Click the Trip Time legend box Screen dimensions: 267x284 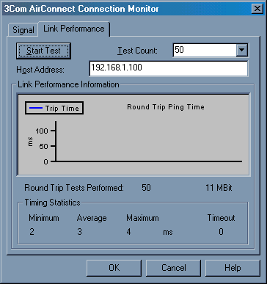point(54,108)
